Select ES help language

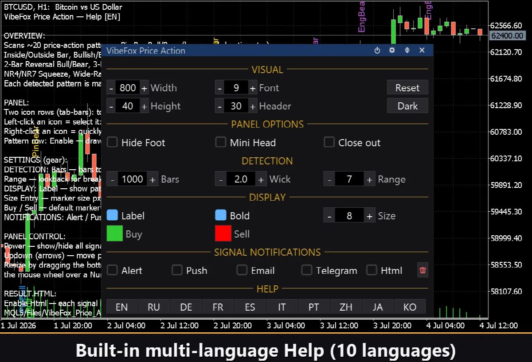[x=250, y=307]
